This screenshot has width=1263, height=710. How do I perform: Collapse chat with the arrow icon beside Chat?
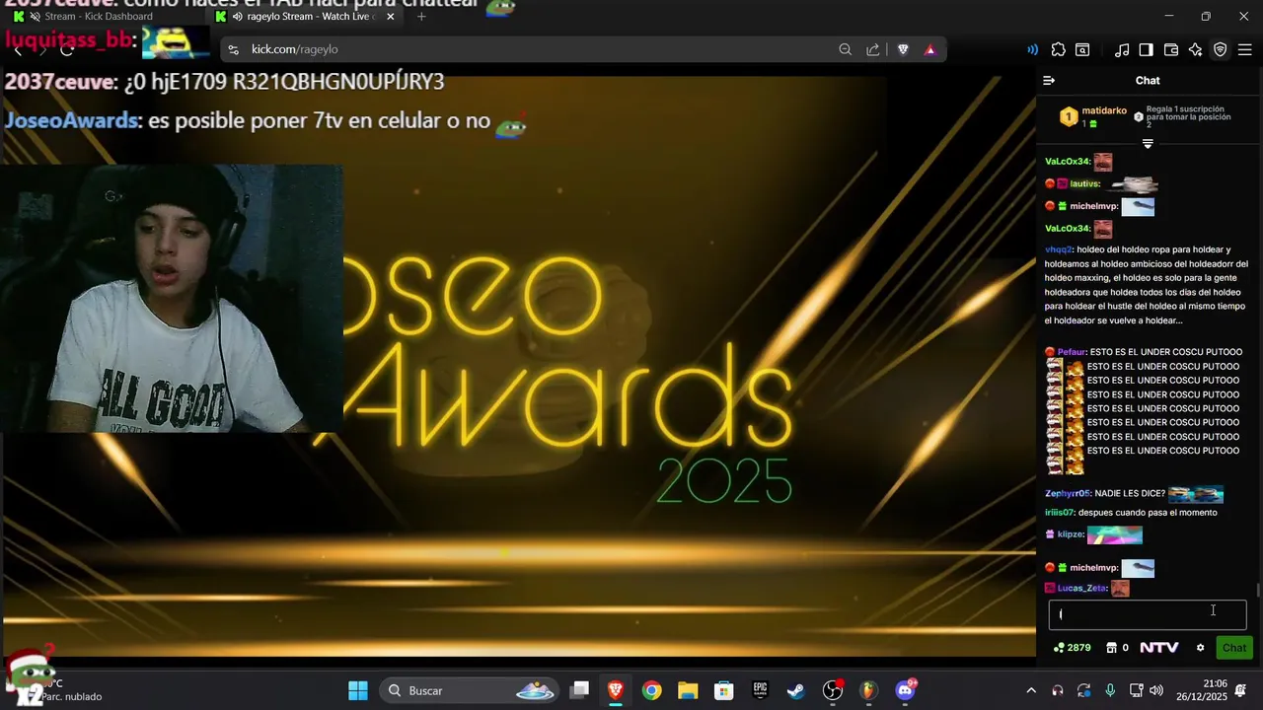[x=1049, y=81]
